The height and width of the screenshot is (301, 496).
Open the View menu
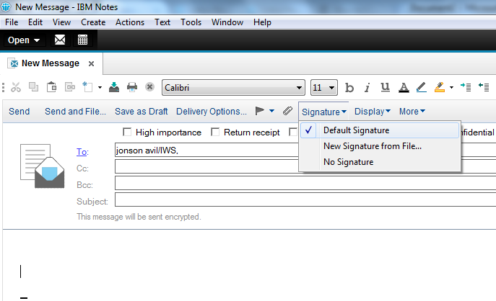click(61, 22)
